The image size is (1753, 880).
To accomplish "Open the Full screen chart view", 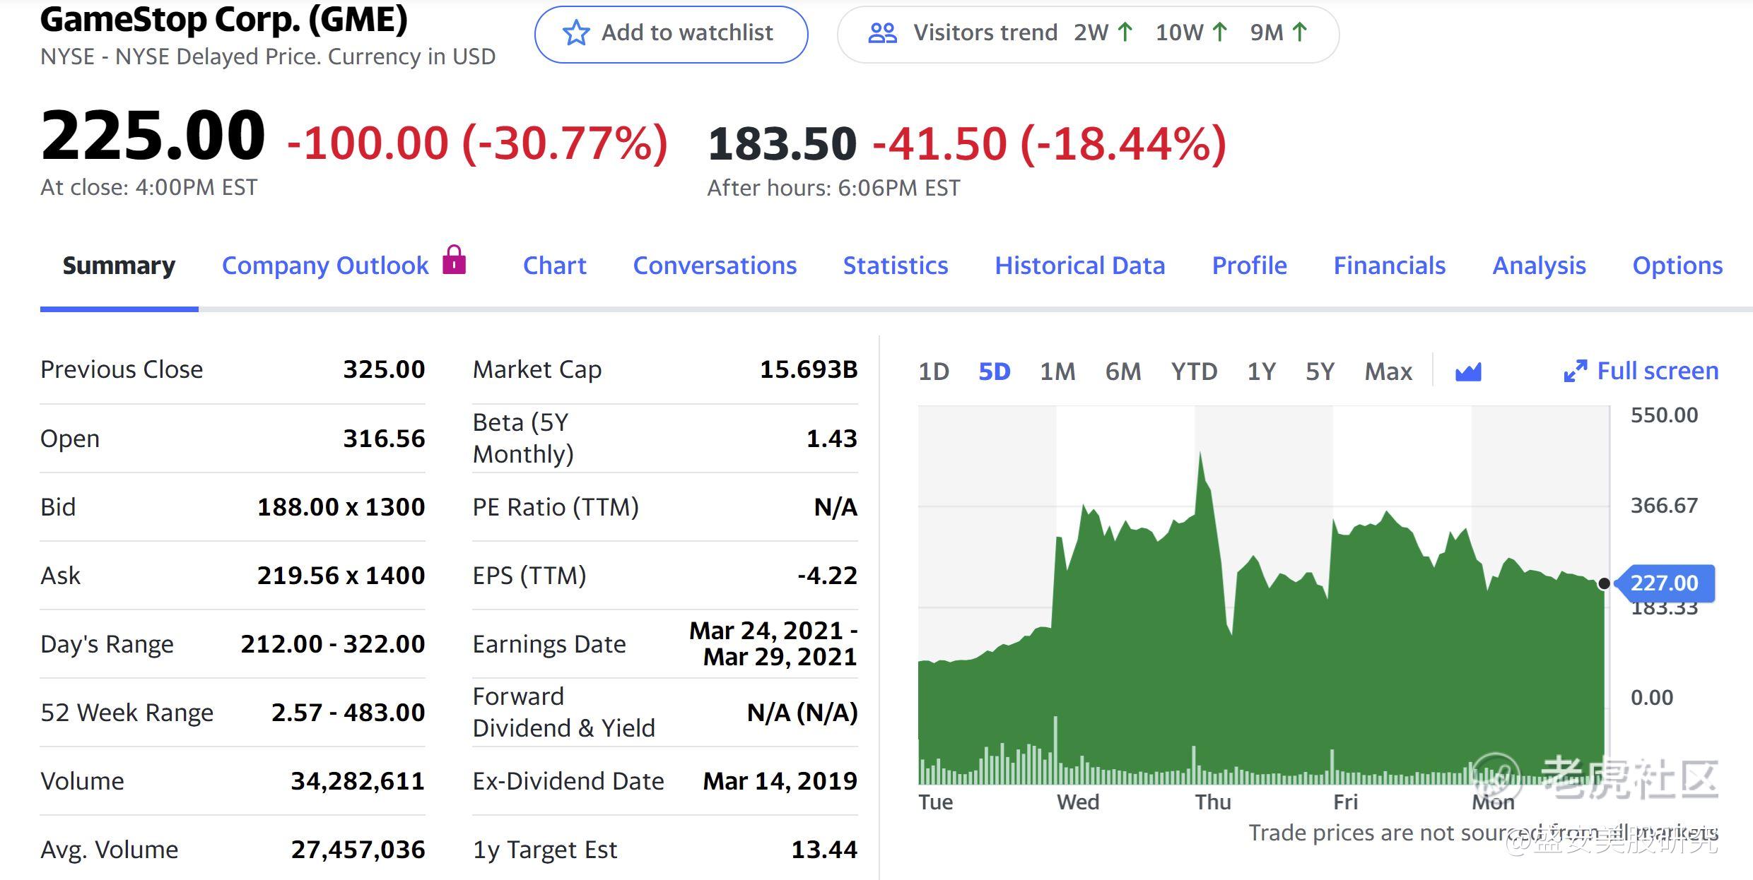I will [x=1641, y=371].
